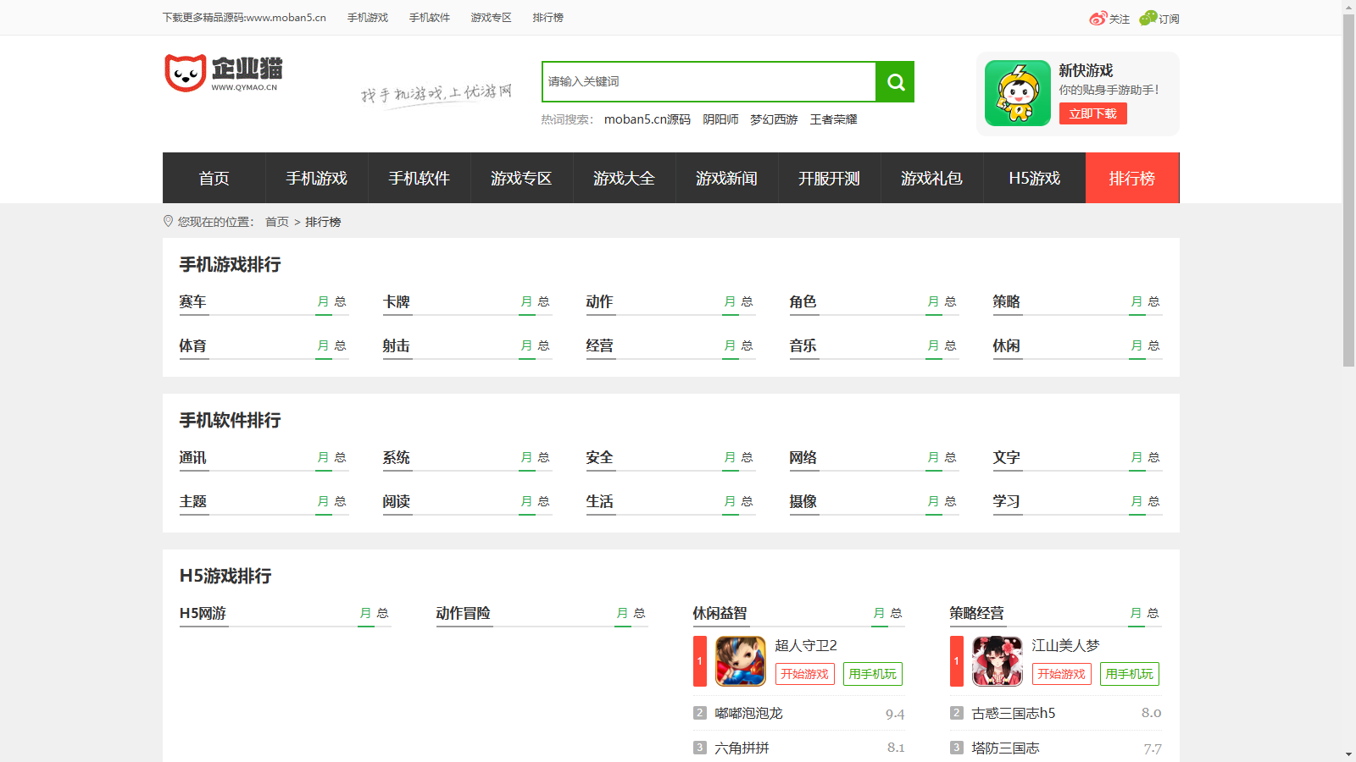
Task: Click the green search magnifier button
Action: [895, 82]
